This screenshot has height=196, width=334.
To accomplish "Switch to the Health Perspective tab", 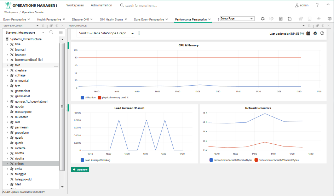I will click(x=49, y=19).
